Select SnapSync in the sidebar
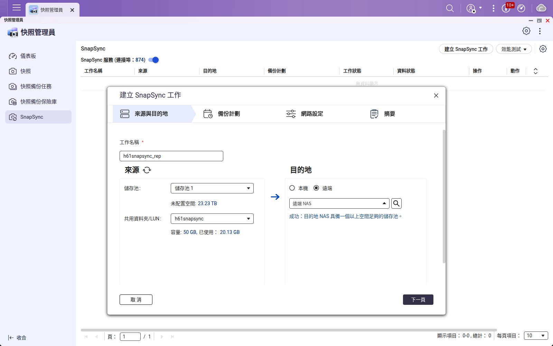The height and width of the screenshot is (346, 553). click(x=38, y=117)
